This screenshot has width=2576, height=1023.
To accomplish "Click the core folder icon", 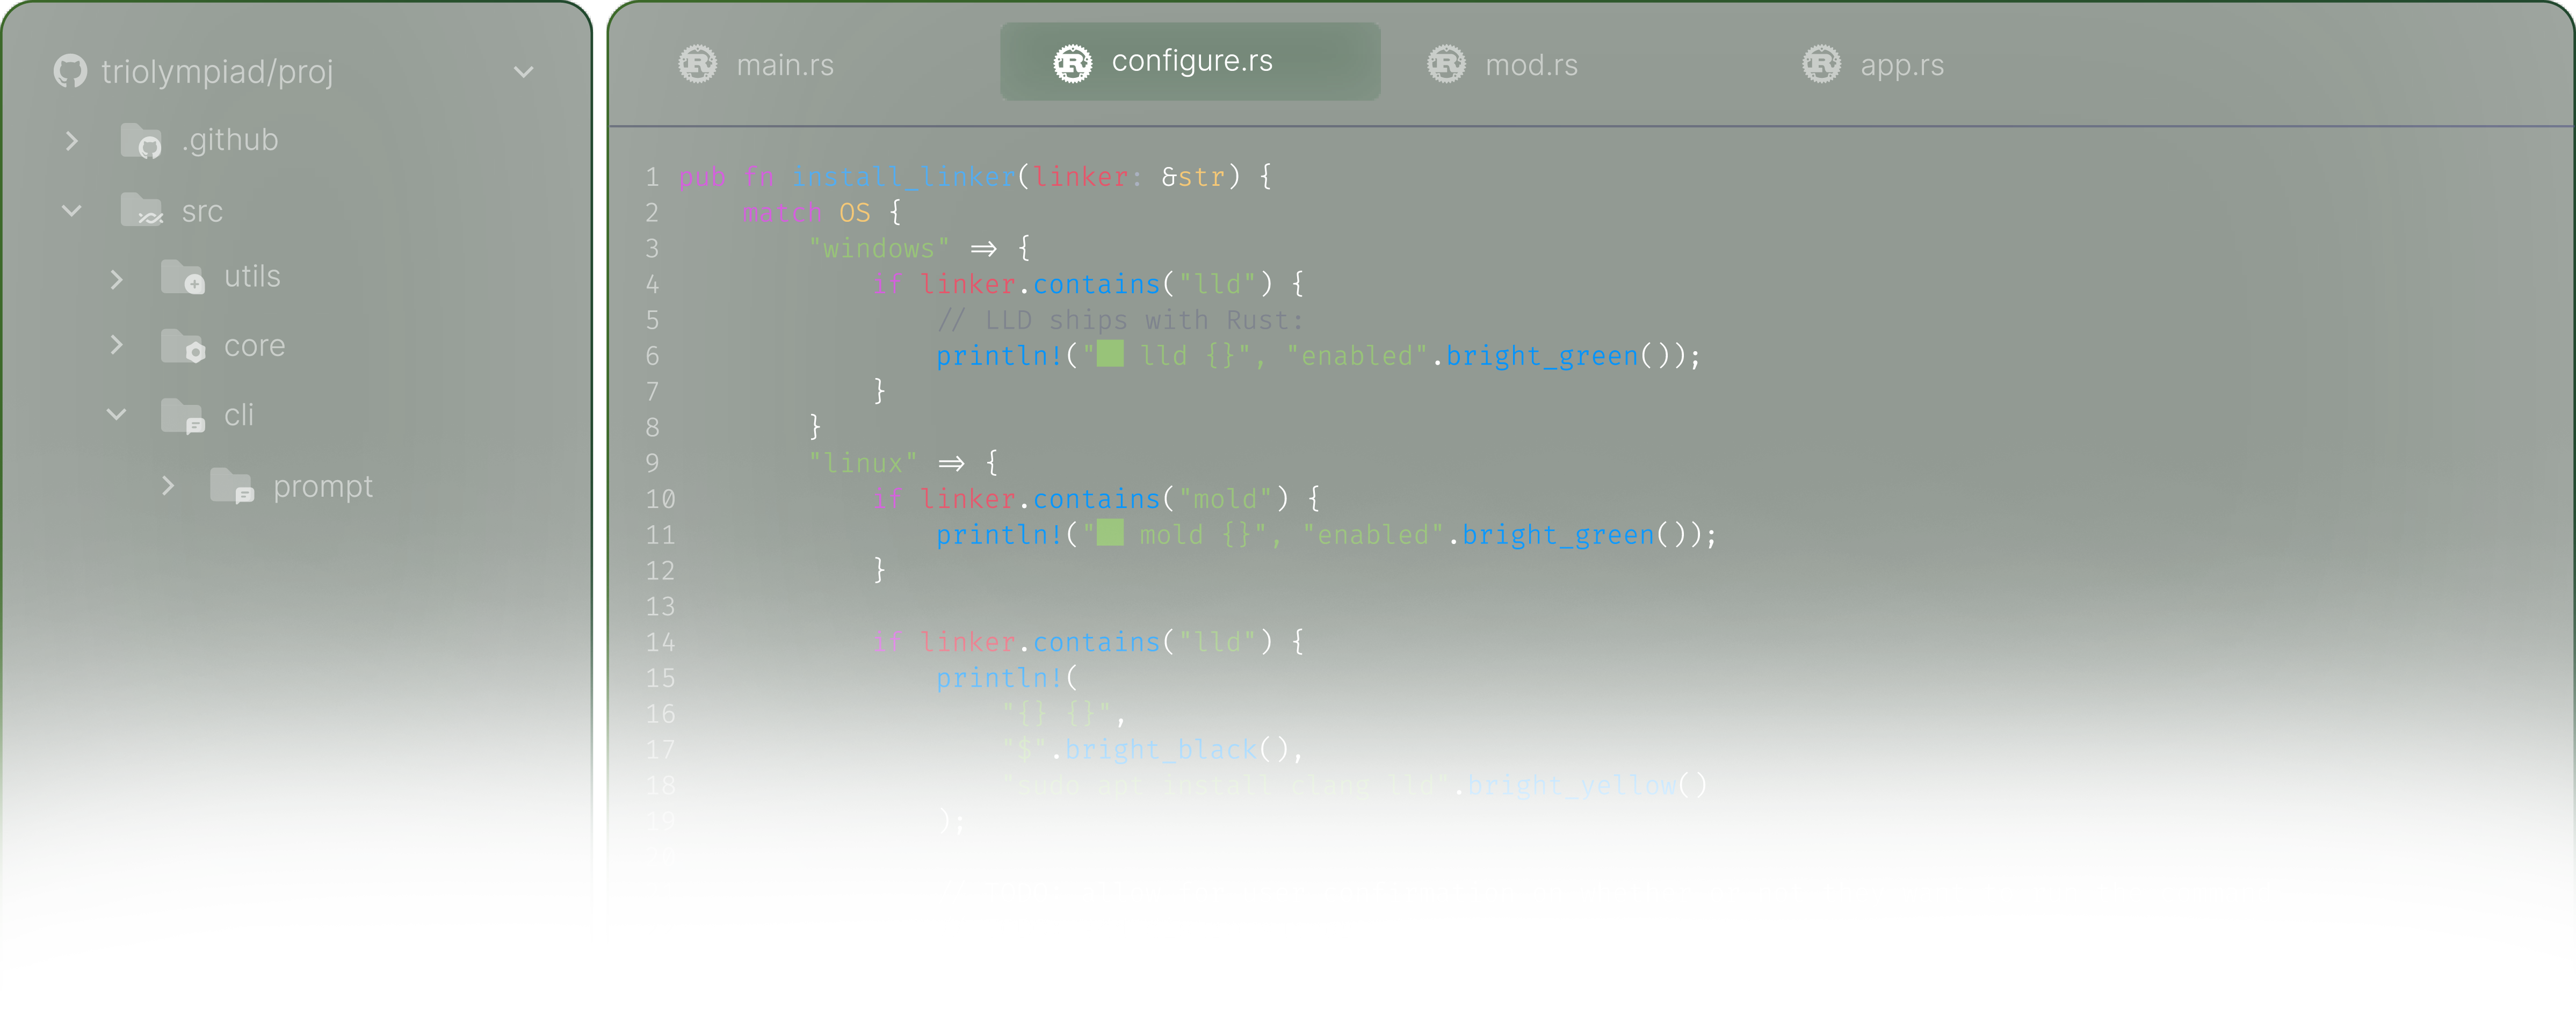I will pos(182,345).
